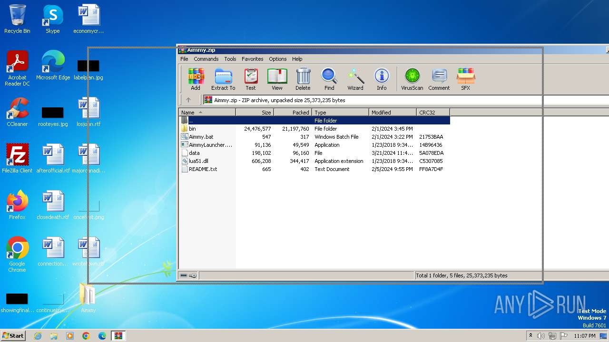
Task: Click the Delete trash icon in toolbar
Action: coord(303,79)
